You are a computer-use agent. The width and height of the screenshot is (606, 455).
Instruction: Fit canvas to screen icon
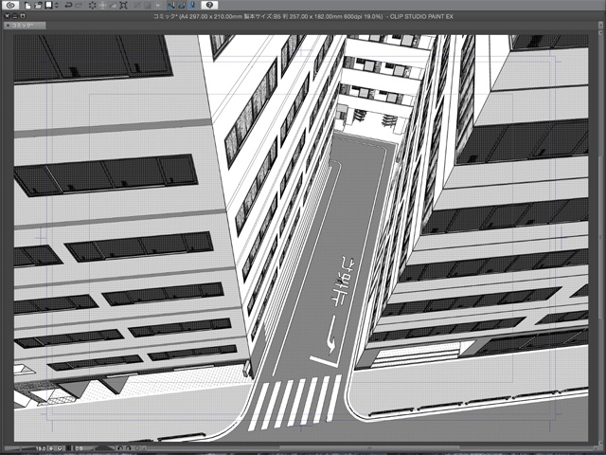click(x=68, y=448)
